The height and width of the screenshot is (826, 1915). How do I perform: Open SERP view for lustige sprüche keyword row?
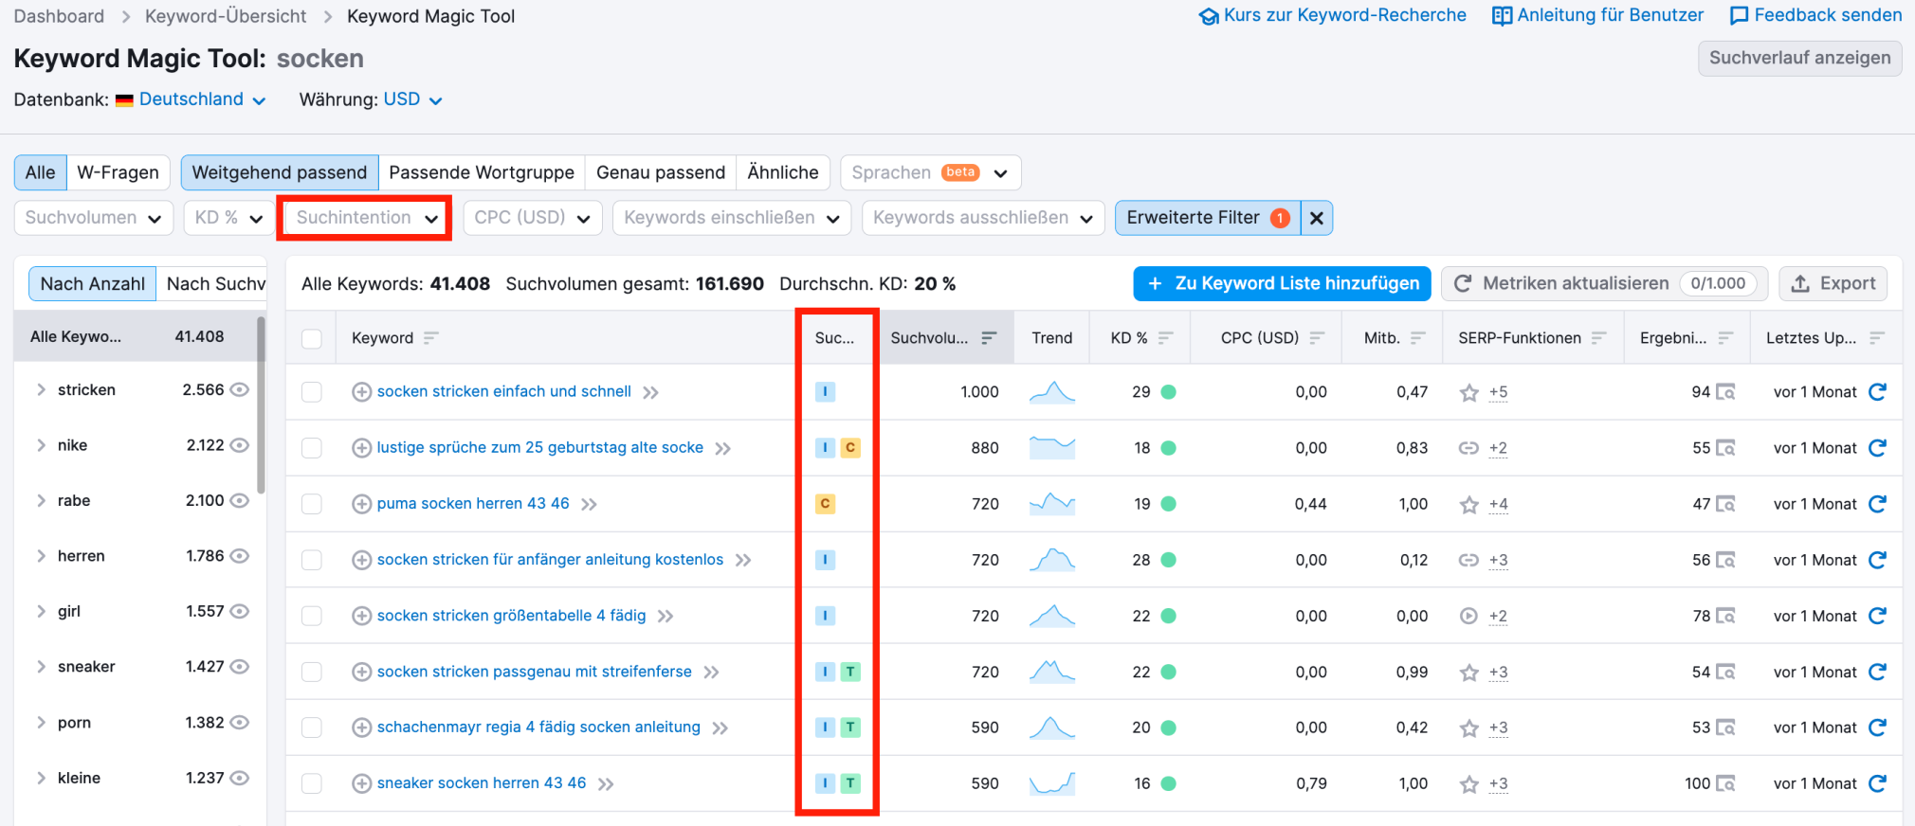[x=1726, y=448]
